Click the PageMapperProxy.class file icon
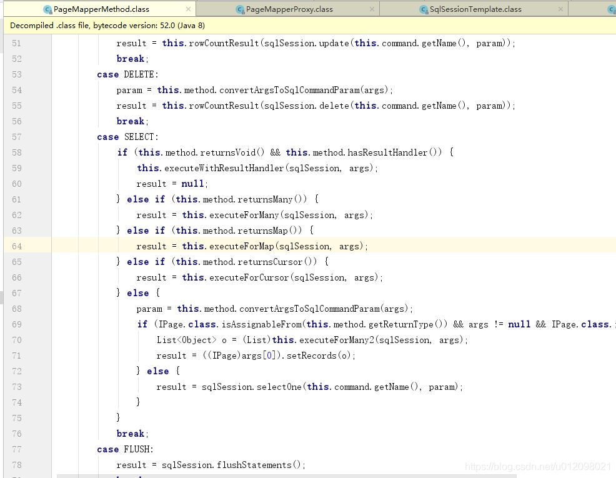 point(240,9)
